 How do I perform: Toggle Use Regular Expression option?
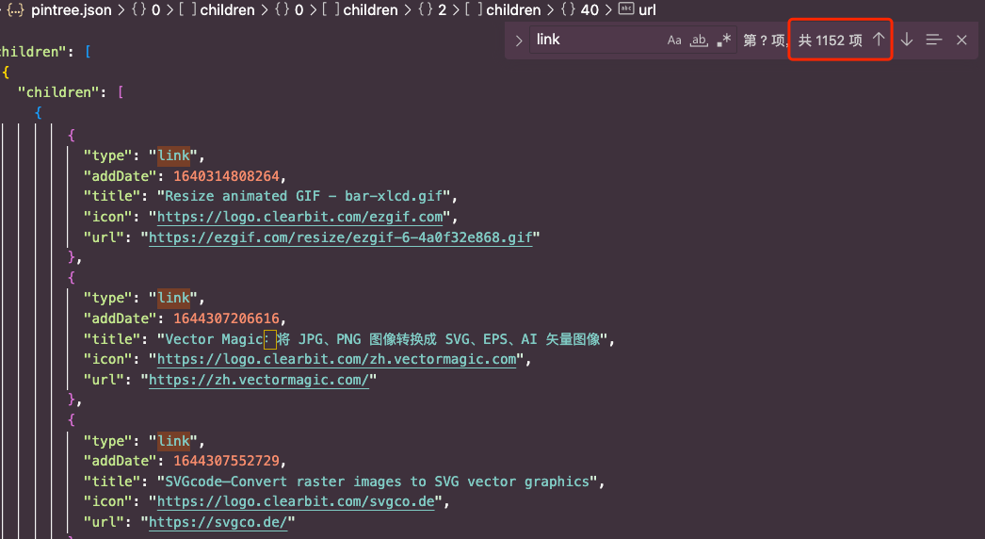723,41
